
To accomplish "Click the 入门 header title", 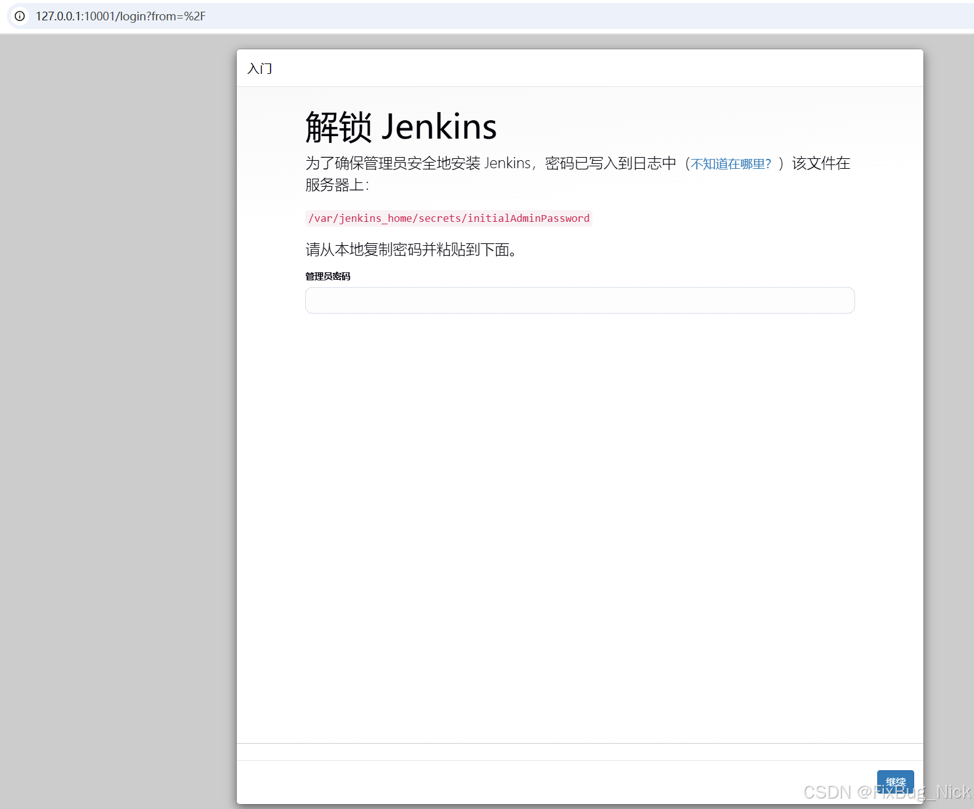I will 260,68.
